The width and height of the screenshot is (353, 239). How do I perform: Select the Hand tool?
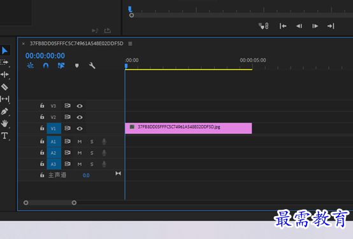click(4, 123)
